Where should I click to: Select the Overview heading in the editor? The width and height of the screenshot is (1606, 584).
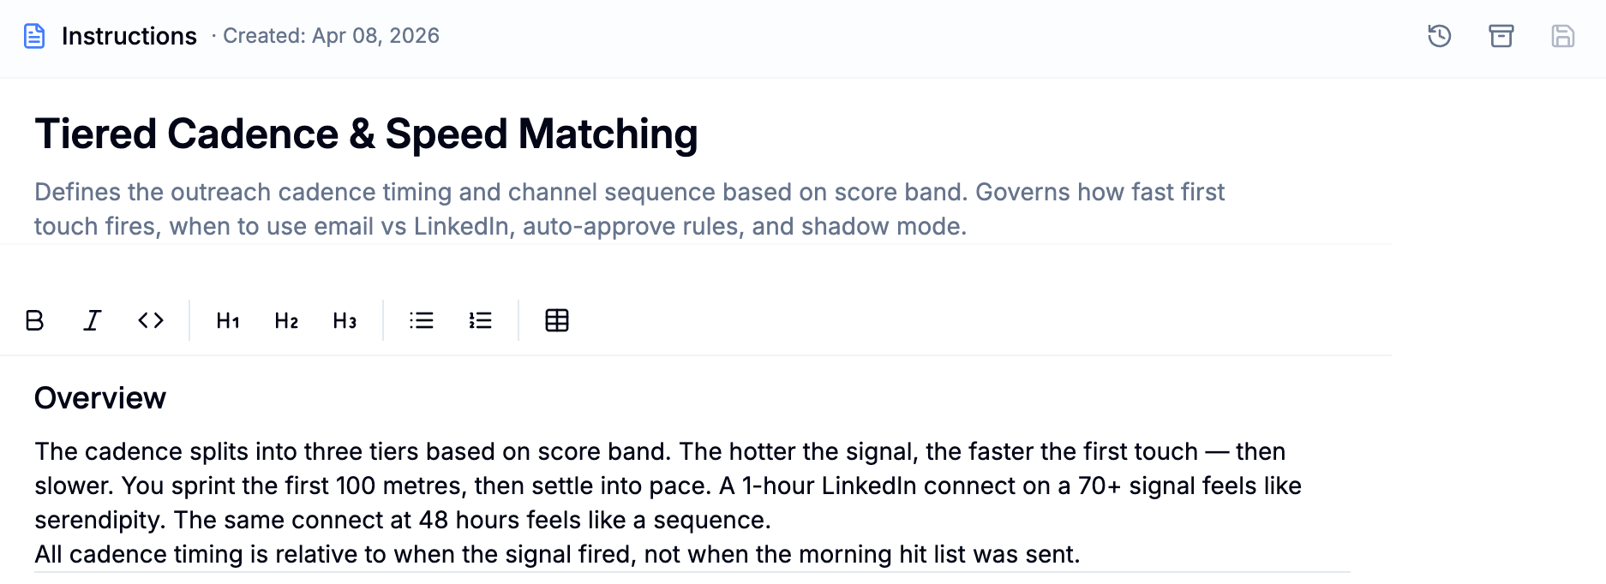[x=99, y=397]
